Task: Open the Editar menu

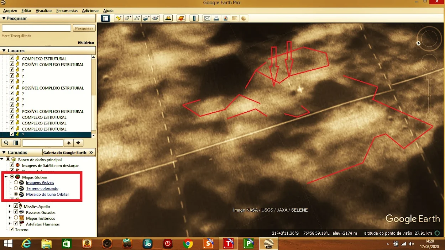Action: (26, 11)
